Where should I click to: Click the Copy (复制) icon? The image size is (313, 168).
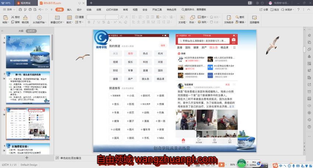(13, 22)
